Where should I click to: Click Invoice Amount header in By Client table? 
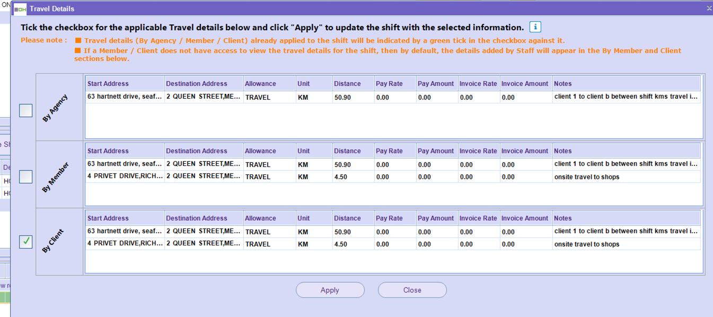pos(525,218)
